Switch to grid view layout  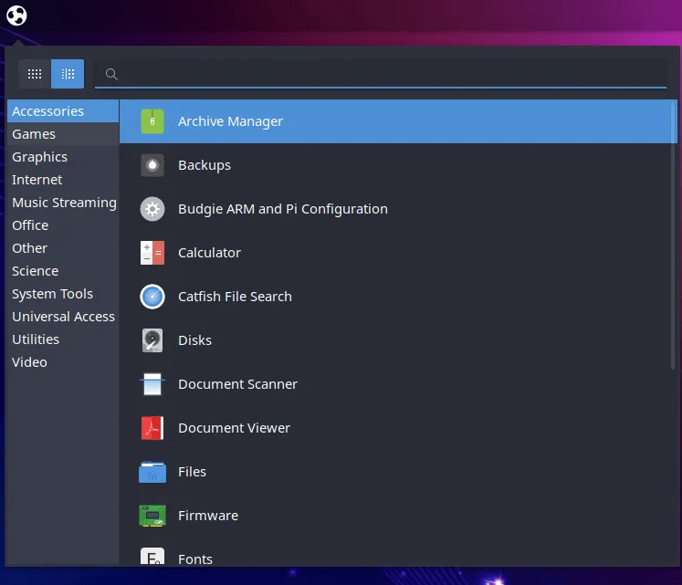click(x=35, y=74)
